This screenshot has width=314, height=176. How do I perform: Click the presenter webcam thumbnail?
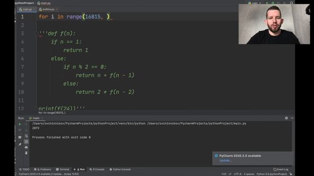tap(274, 24)
